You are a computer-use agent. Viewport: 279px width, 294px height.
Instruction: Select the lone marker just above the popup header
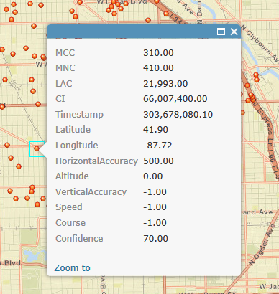click(x=148, y=20)
